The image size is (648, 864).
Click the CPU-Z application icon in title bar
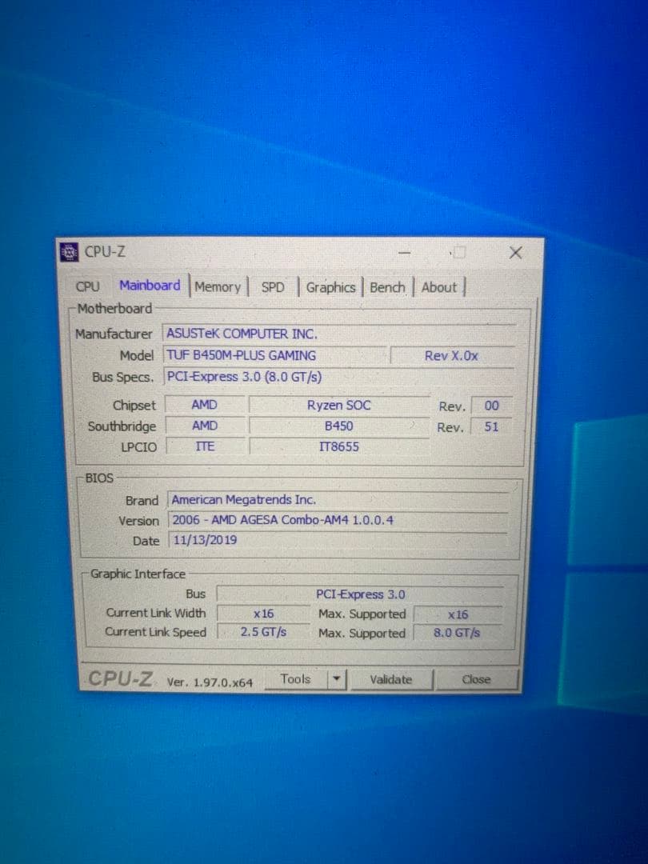tap(68, 251)
